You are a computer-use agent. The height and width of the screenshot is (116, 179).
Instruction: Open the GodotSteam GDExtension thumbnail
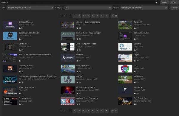(10, 36)
